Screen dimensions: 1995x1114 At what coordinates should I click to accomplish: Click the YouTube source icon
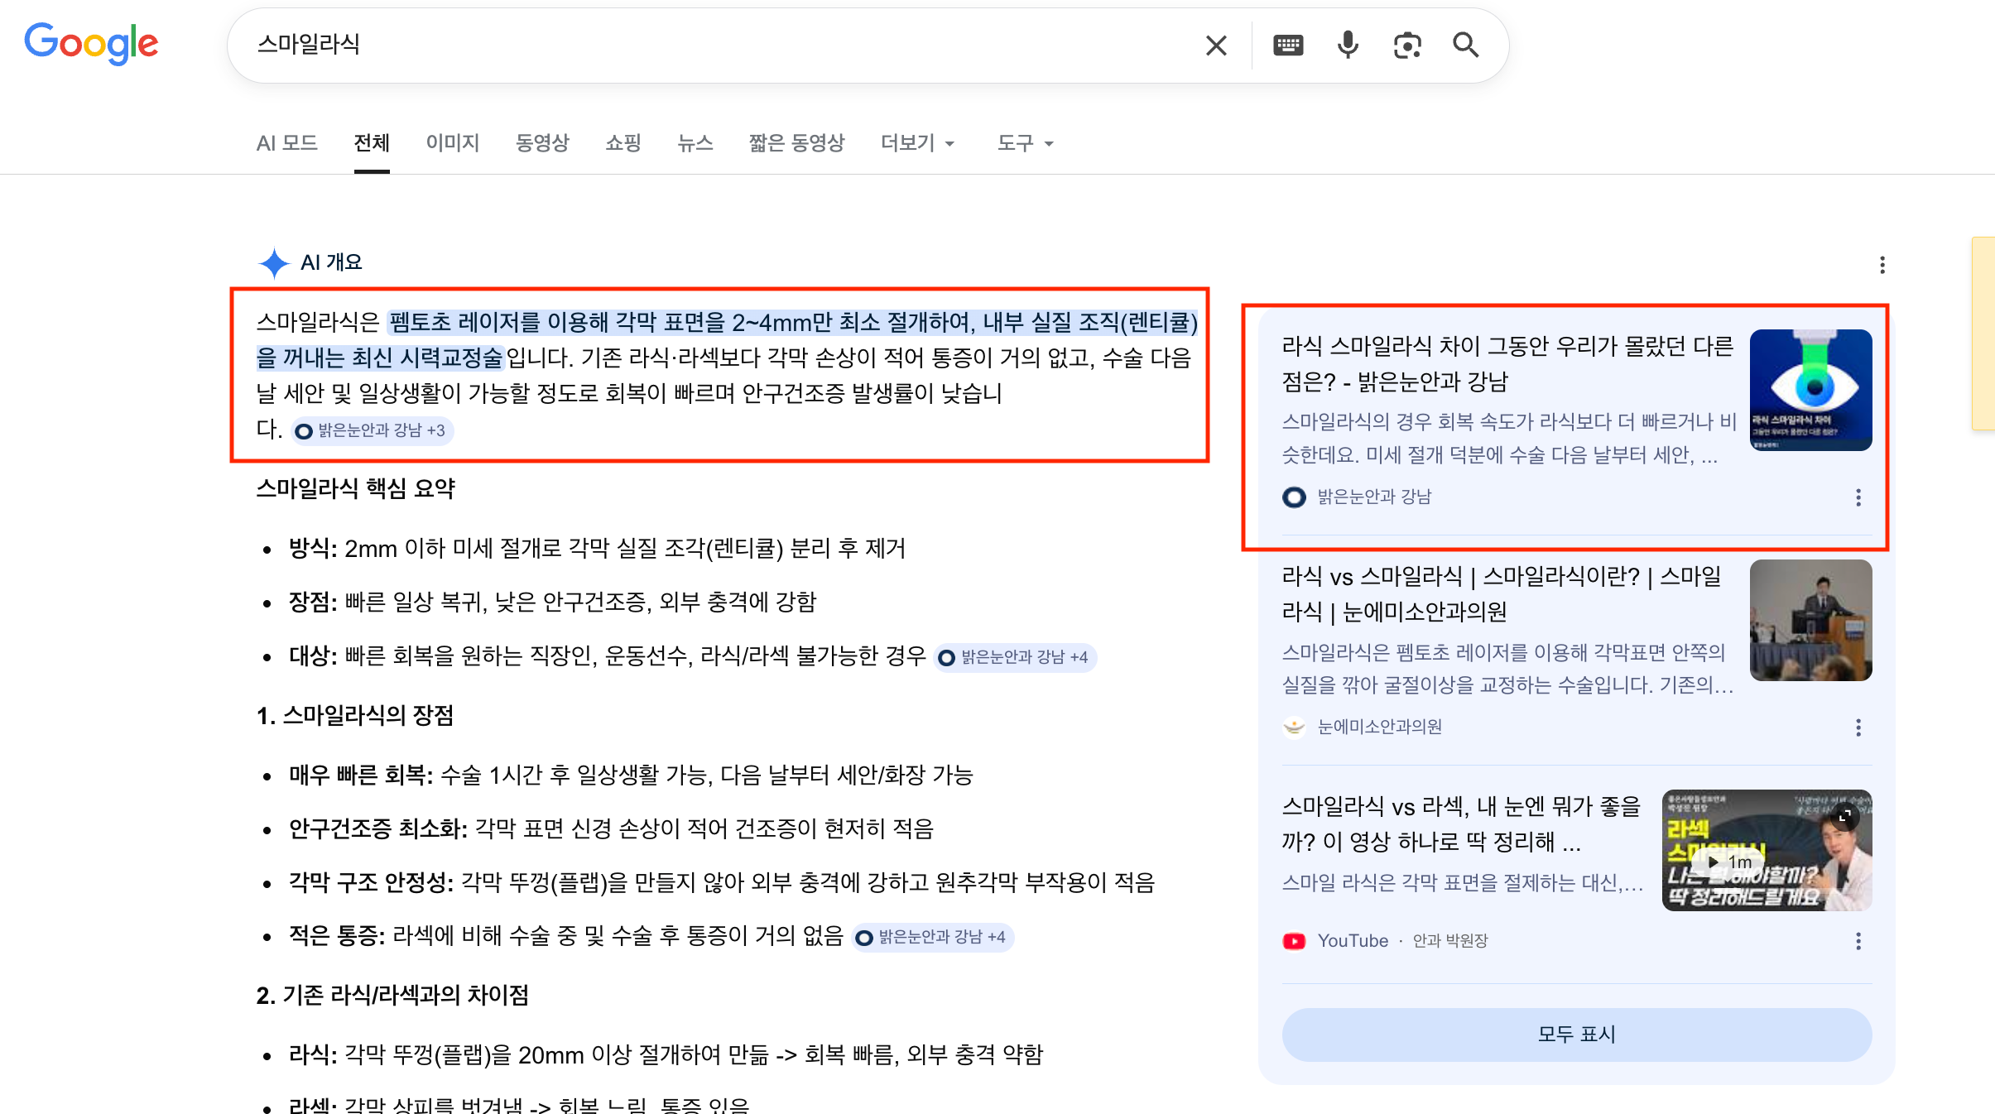[1294, 941]
